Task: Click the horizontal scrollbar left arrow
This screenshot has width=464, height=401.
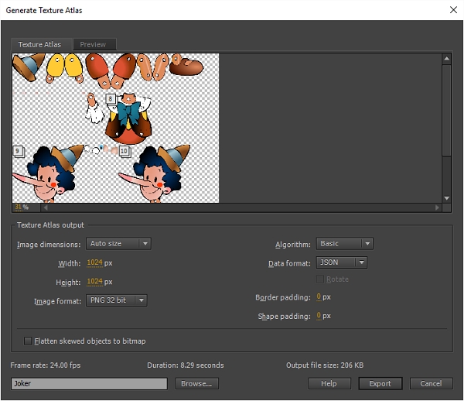Action: (44, 207)
